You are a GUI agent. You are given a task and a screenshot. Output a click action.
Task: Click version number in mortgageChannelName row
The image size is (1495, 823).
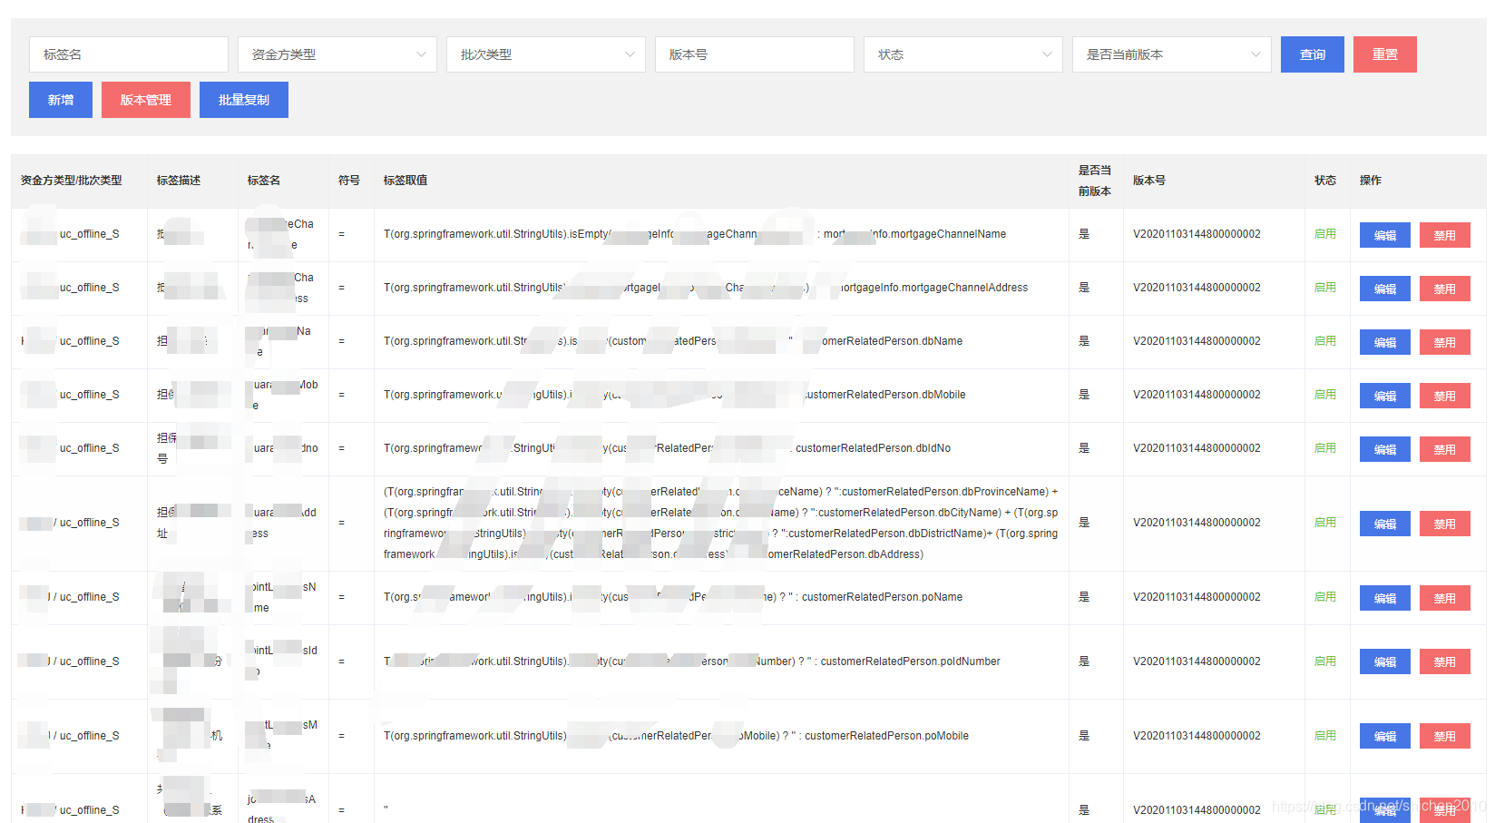[1197, 234]
